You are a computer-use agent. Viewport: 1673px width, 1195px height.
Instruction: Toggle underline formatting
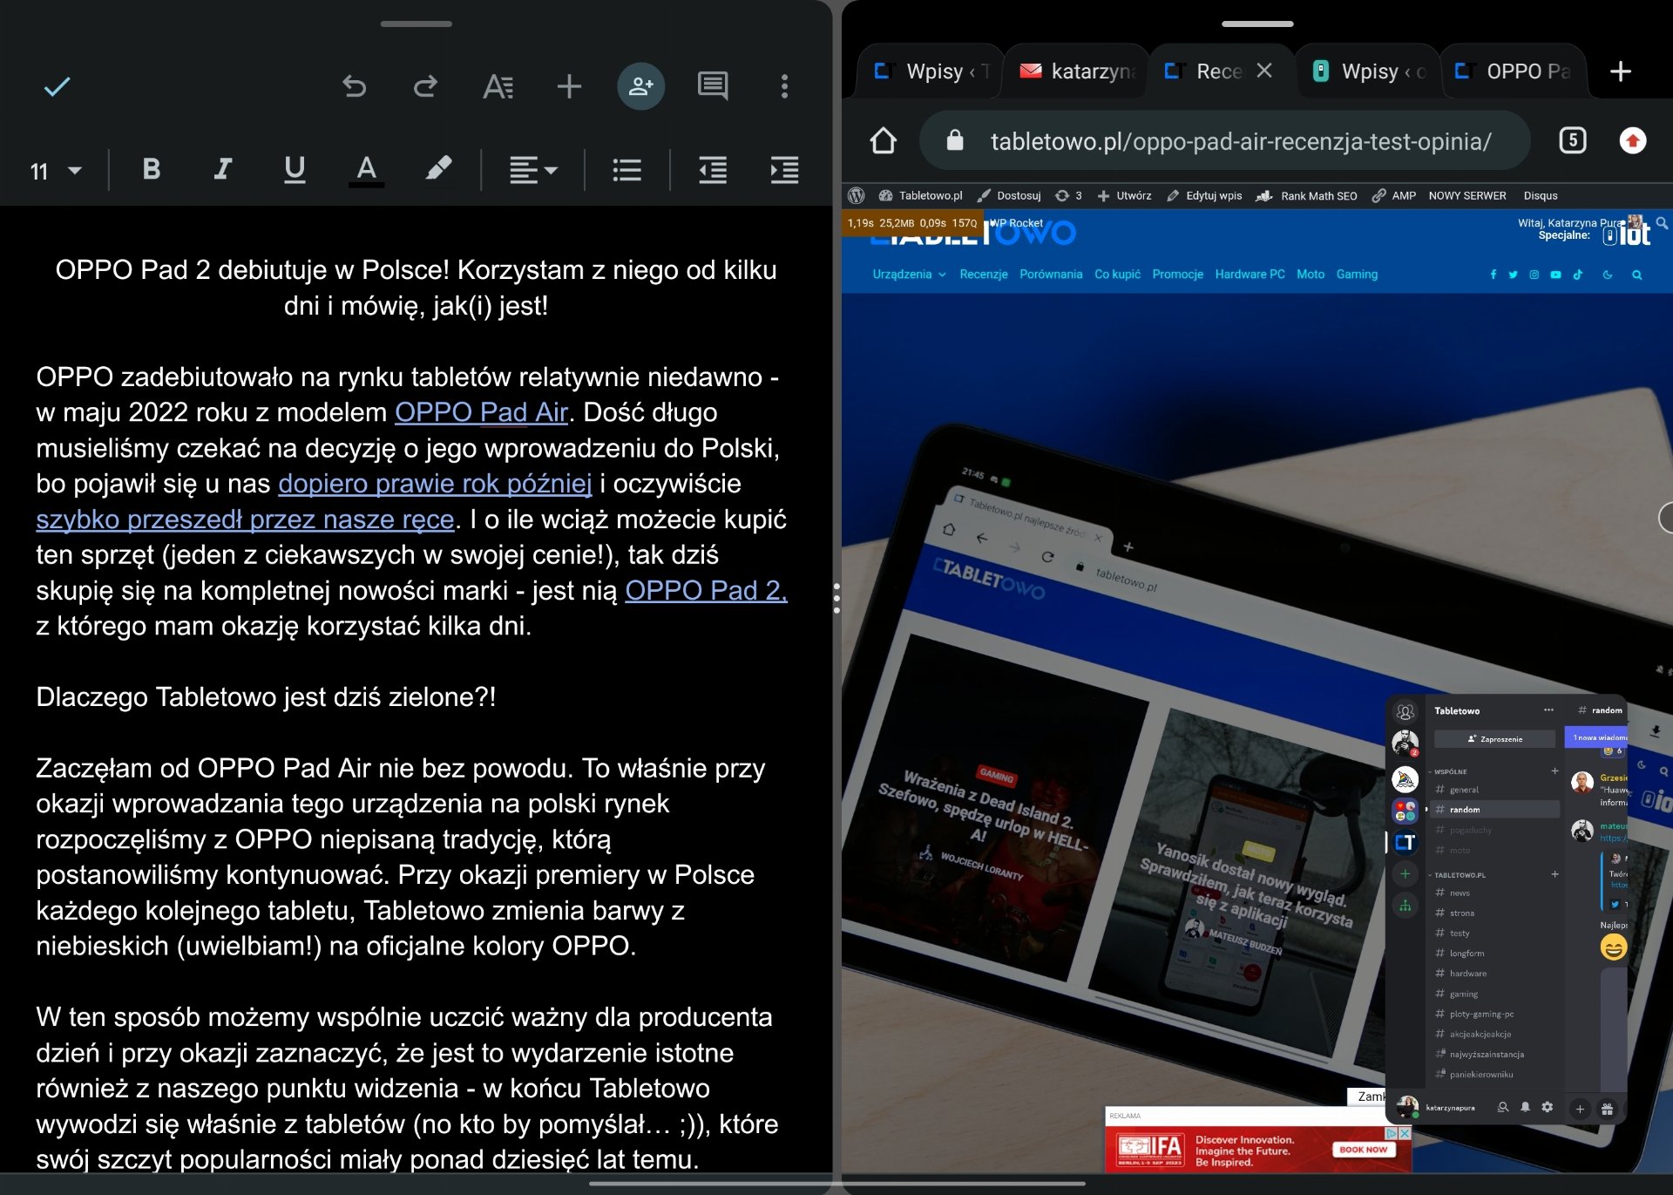pos(295,169)
